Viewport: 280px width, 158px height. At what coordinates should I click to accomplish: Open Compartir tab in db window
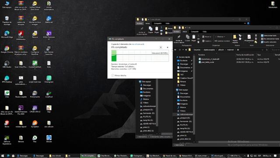tap(195, 32)
